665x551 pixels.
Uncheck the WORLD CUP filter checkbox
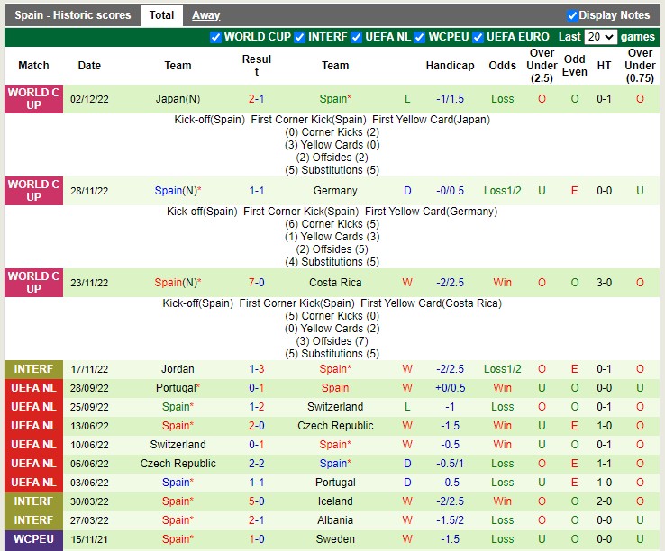(215, 37)
